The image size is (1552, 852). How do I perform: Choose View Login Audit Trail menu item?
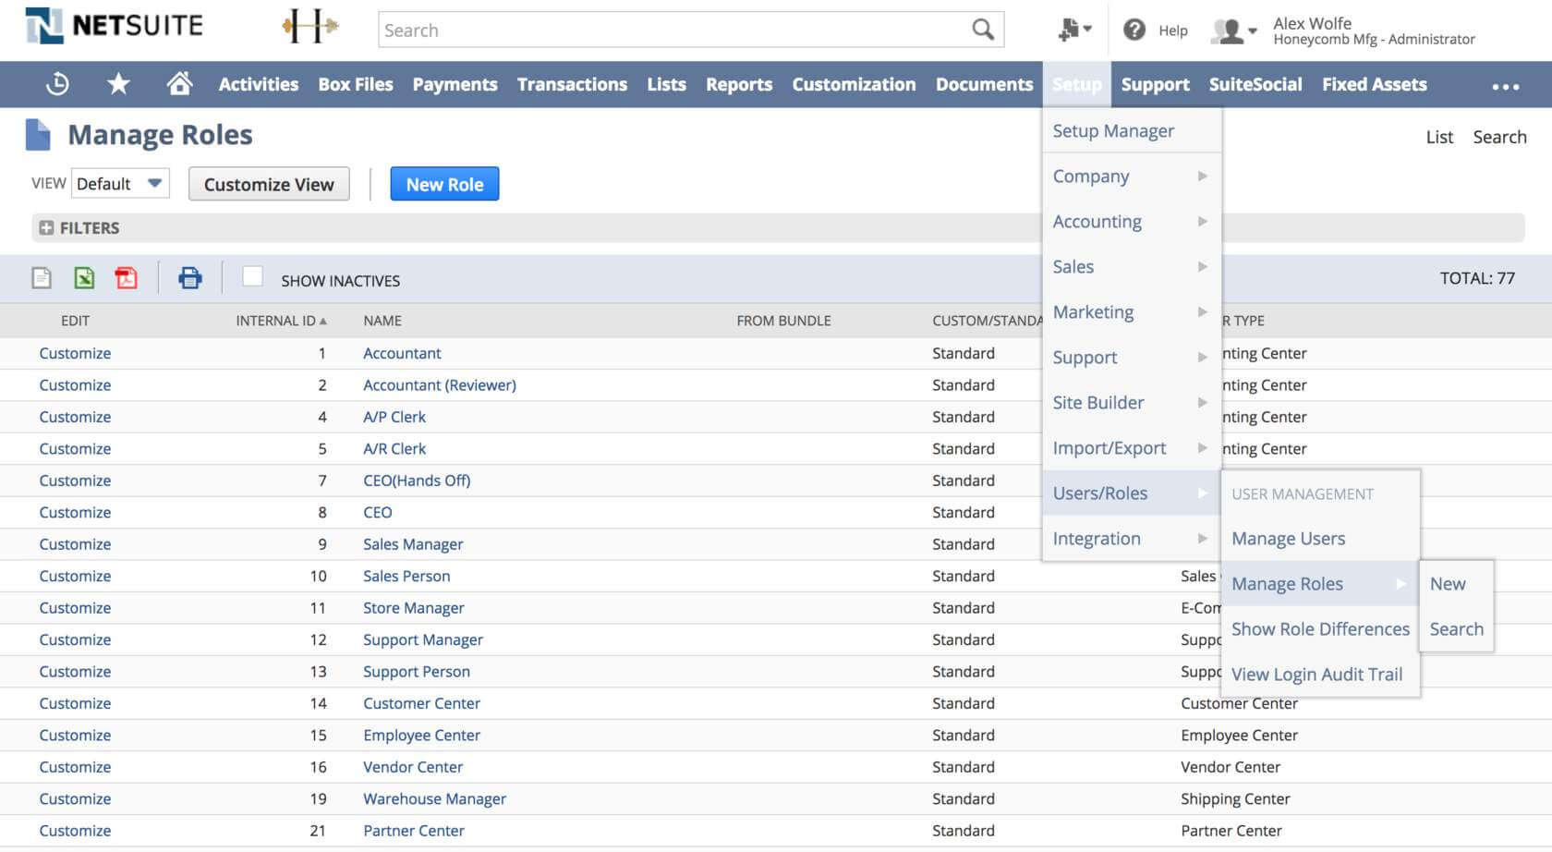pos(1316,675)
